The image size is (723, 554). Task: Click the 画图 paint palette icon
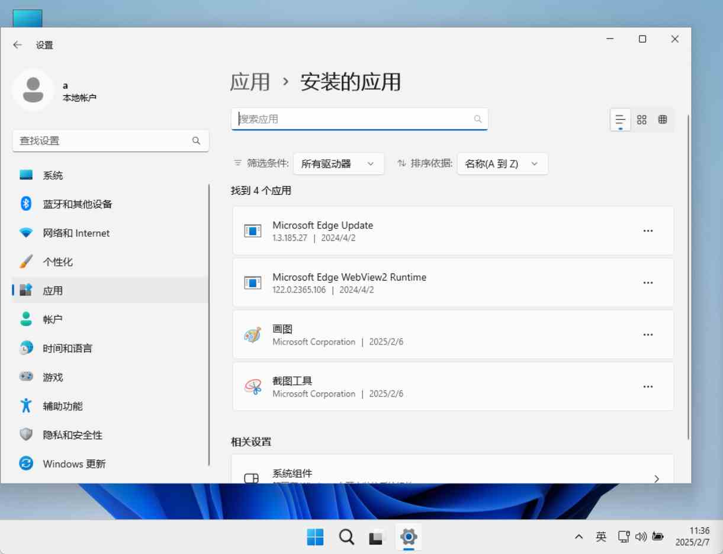(253, 335)
